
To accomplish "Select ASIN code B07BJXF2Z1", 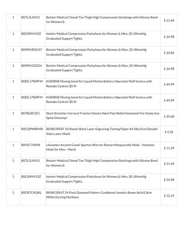I will 30,113.
